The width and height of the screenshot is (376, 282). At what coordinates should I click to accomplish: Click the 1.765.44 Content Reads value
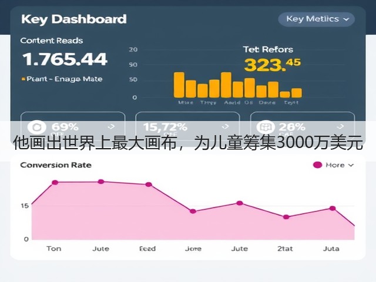pyautogui.click(x=65, y=59)
